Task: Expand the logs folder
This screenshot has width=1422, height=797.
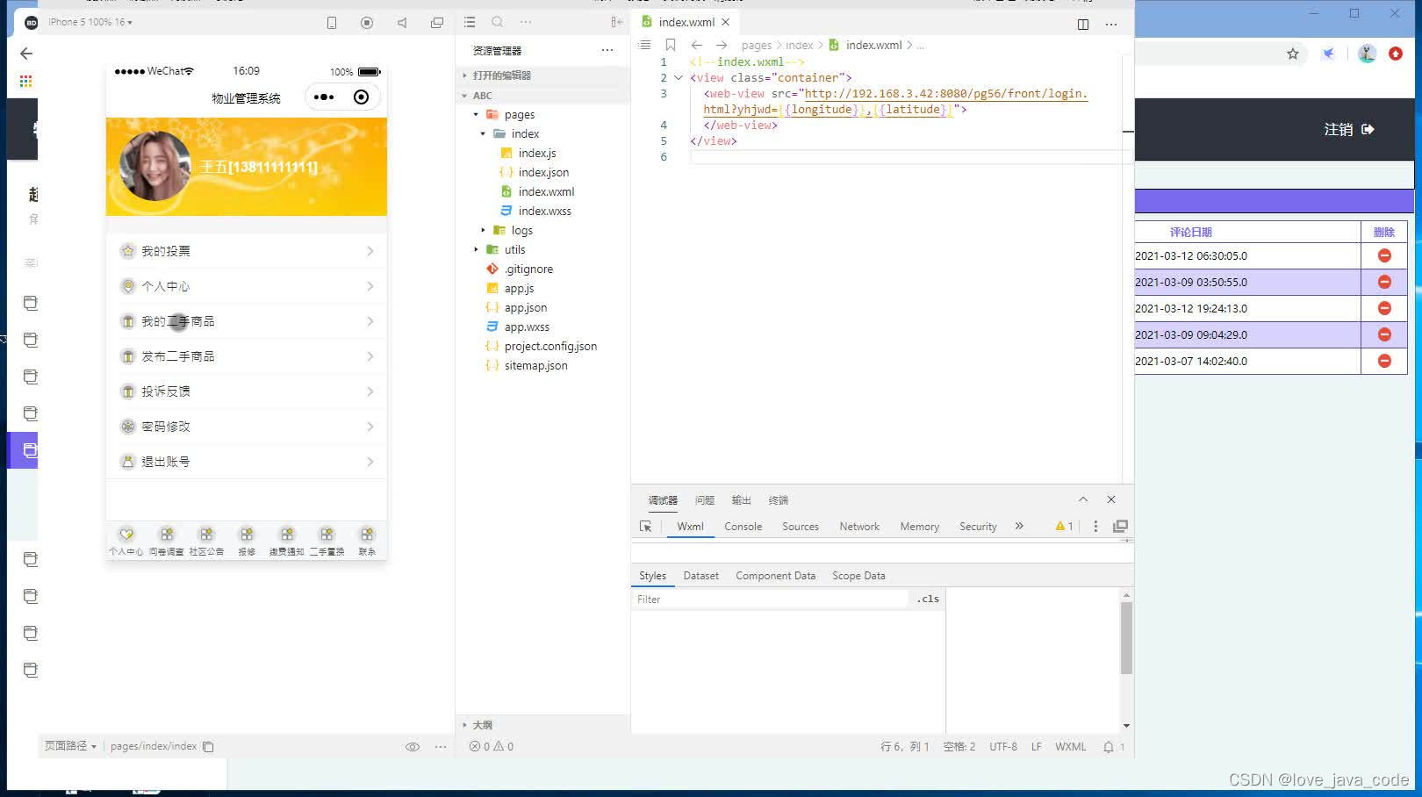Action: pos(483,231)
